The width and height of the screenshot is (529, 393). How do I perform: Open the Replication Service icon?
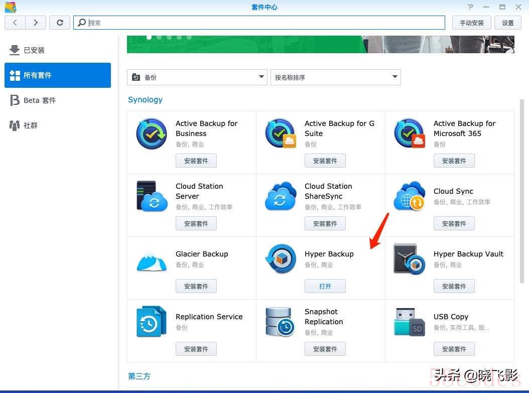(152, 322)
